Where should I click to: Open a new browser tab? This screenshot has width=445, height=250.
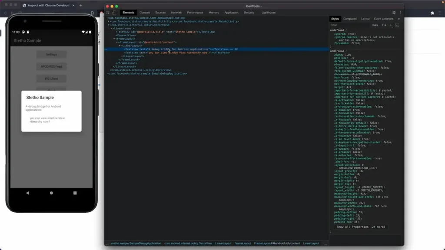pyautogui.click(x=81, y=5)
